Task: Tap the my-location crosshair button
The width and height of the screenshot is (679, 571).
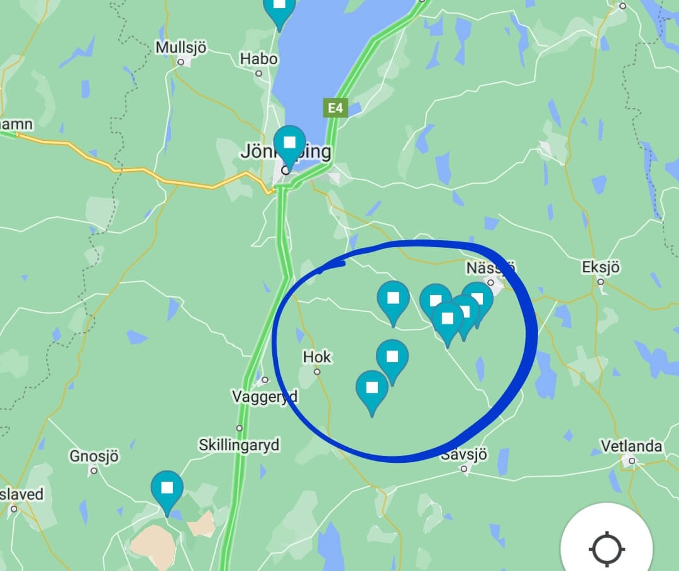Action: (607, 548)
